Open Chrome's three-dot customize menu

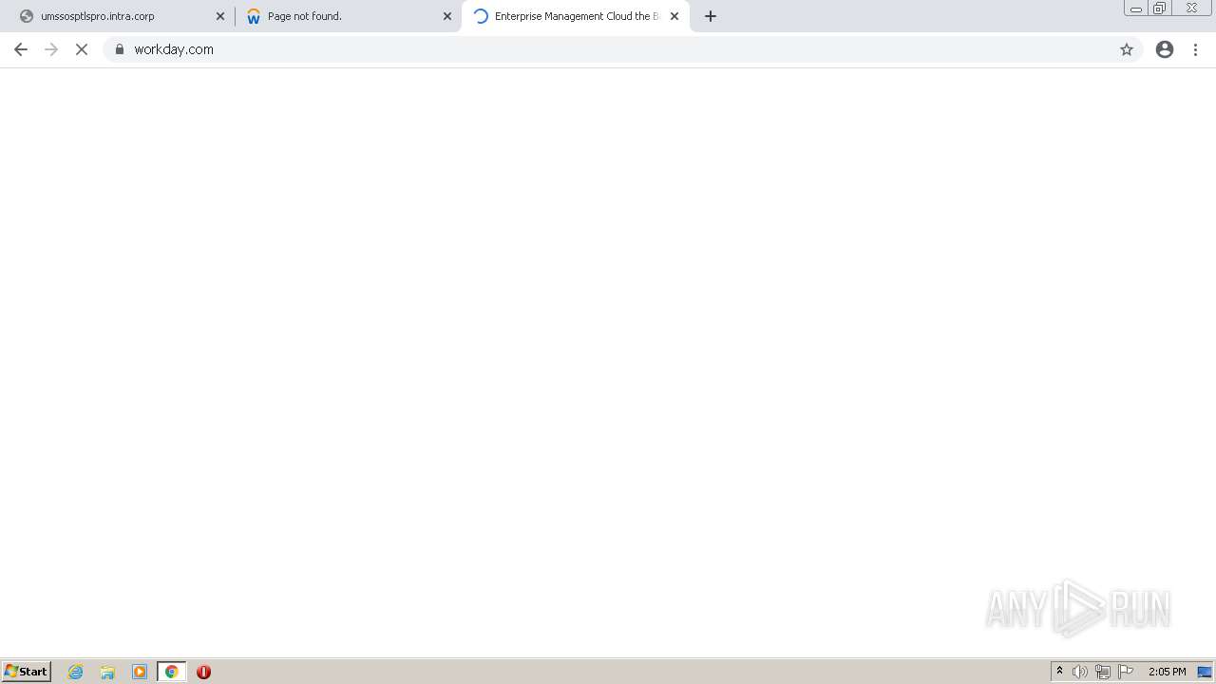(1196, 49)
